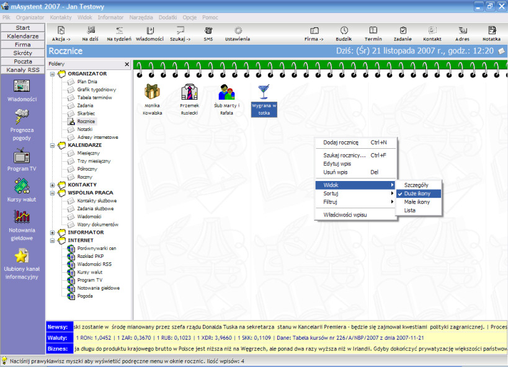
Task: Close the Foldery panel
Action: pyautogui.click(x=127, y=64)
